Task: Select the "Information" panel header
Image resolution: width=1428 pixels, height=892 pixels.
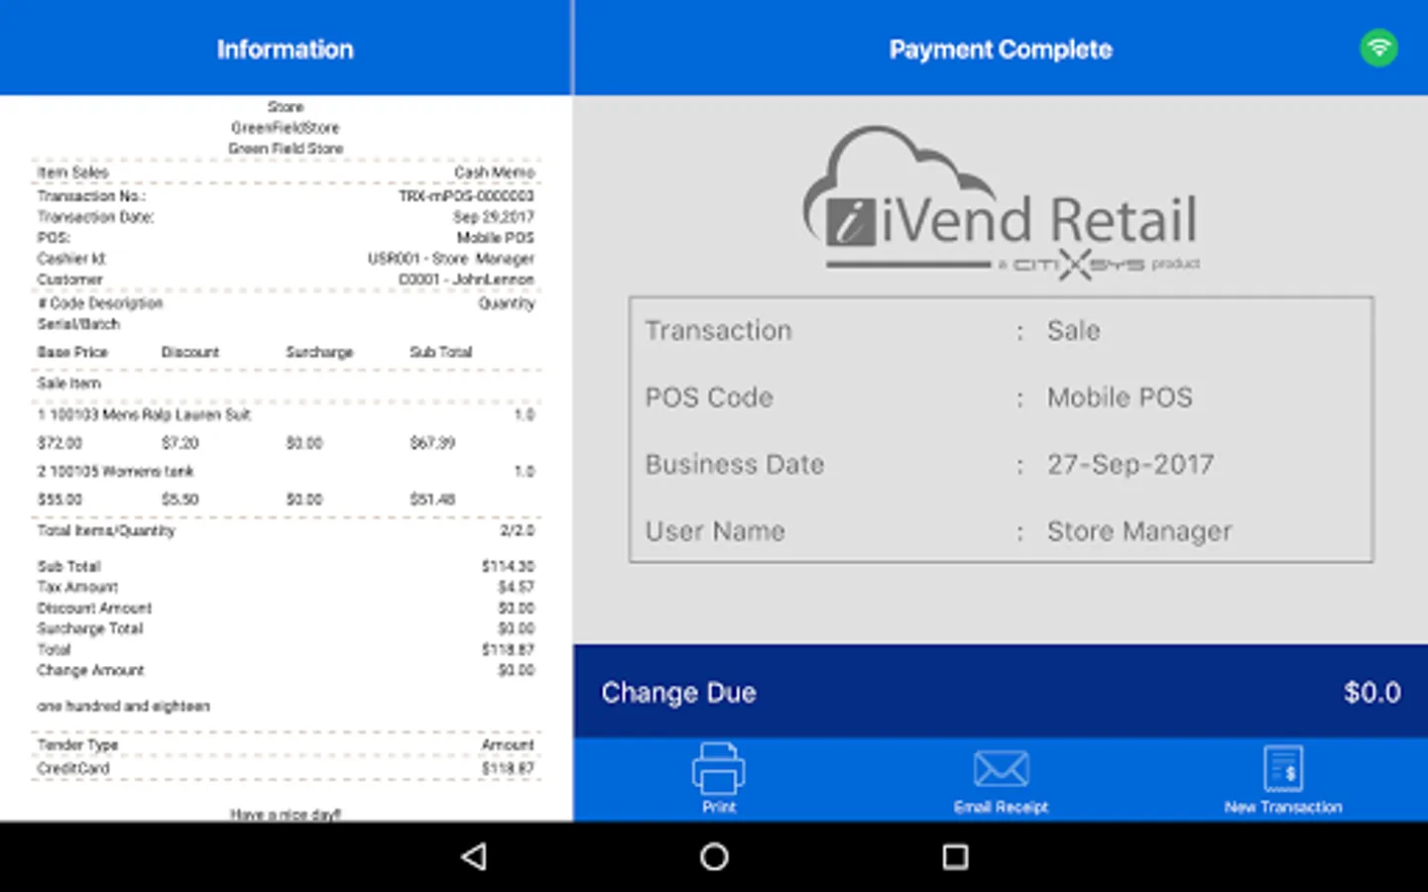Action: click(286, 50)
